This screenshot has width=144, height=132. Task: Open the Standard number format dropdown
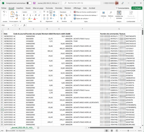(x=70, y=12)
